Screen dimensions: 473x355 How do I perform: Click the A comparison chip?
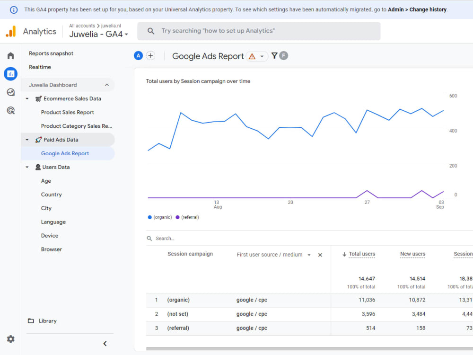[137, 55]
